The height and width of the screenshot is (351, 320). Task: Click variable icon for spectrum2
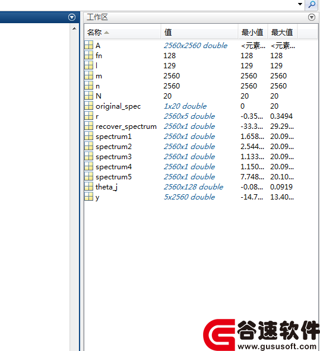pyautogui.click(x=88, y=146)
